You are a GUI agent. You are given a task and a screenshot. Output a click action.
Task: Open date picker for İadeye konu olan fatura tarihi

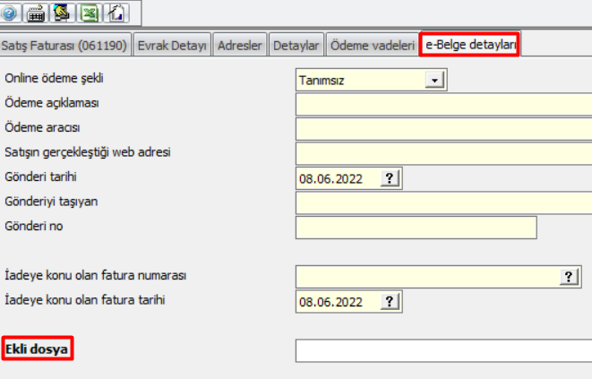(x=389, y=302)
